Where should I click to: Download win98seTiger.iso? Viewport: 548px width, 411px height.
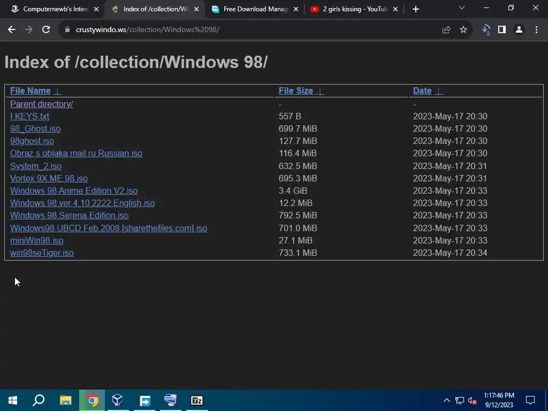click(42, 253)
